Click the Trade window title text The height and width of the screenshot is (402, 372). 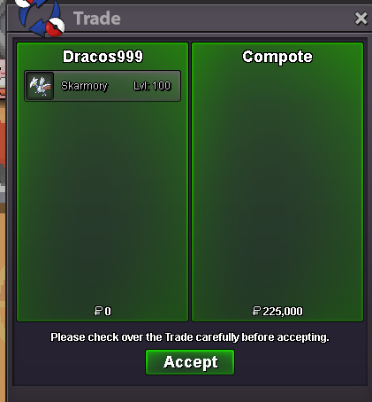click(x=97, y=19)
